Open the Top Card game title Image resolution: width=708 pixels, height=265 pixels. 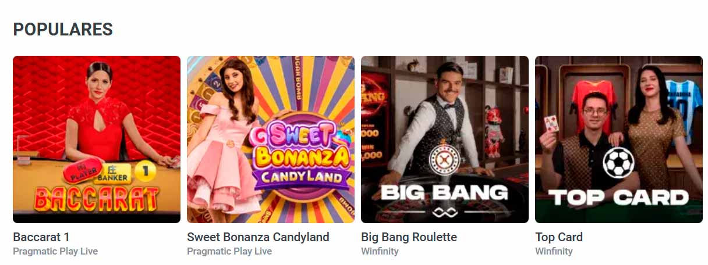559,237
